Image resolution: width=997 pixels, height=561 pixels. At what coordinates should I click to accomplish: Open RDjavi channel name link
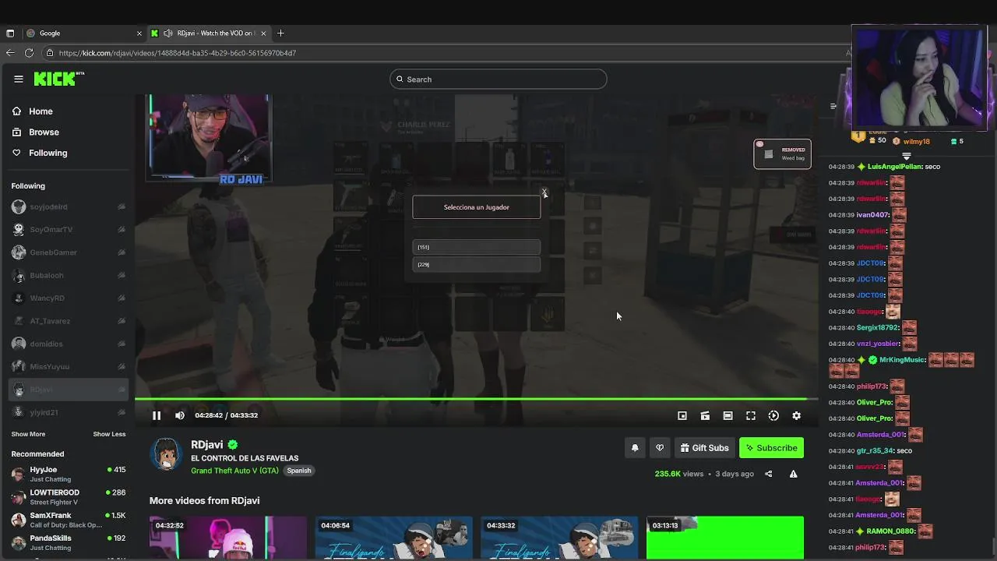(x=206, y=445)
